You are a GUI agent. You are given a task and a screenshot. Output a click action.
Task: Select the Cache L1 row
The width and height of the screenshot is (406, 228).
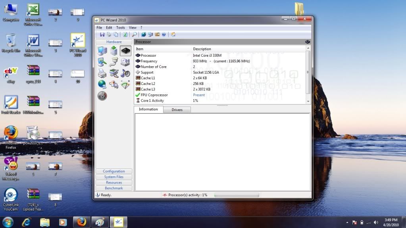pyautogui.click(x=220, y=78)
